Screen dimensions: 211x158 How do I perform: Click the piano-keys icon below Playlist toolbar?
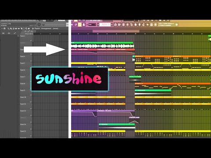(3, 33)
